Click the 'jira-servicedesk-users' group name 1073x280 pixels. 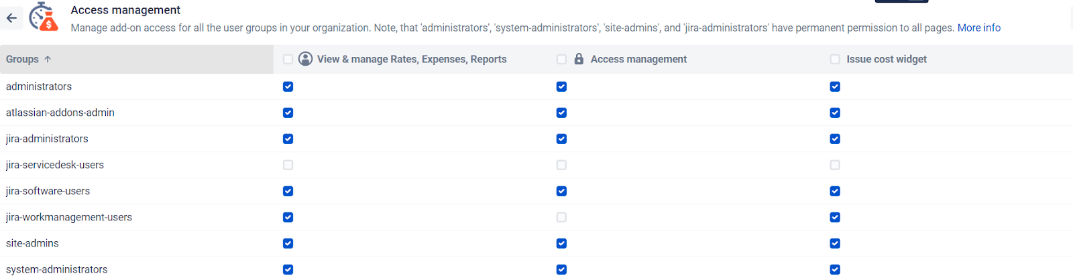pyautogui.click(x=55, y=165)
